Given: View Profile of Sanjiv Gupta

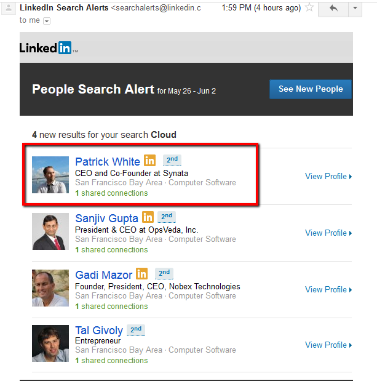Looking at the screenshot, I should 328,233.
